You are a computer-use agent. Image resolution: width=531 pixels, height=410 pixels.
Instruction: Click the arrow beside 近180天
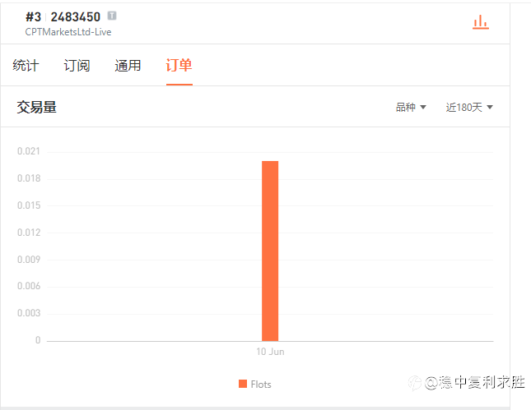pos(490,107)
